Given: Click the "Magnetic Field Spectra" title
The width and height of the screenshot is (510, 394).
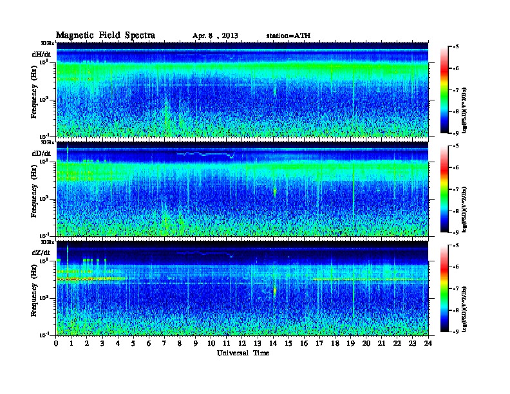Looking at the screenshot, I should [x=106, y=35].
